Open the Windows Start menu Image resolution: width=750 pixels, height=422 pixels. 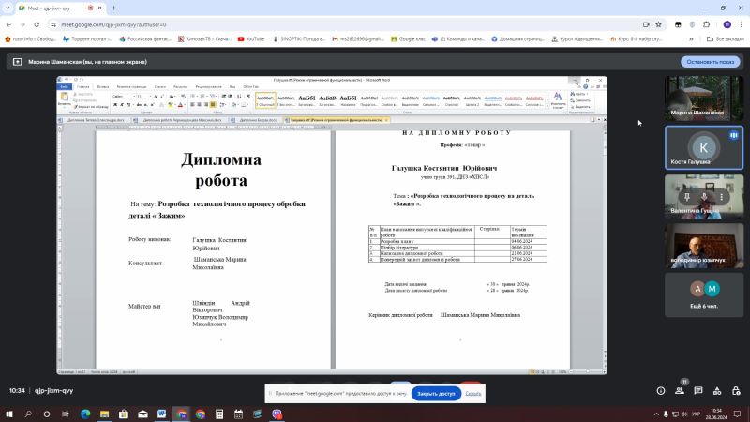(9, 414)
